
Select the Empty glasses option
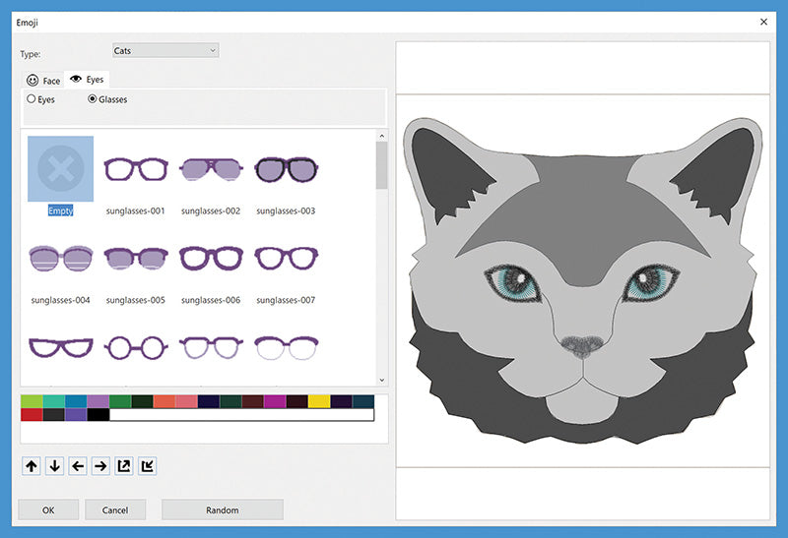coord(61,170)
